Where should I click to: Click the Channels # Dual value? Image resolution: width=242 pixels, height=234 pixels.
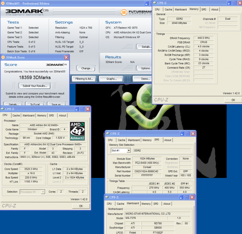click(228, 19)
